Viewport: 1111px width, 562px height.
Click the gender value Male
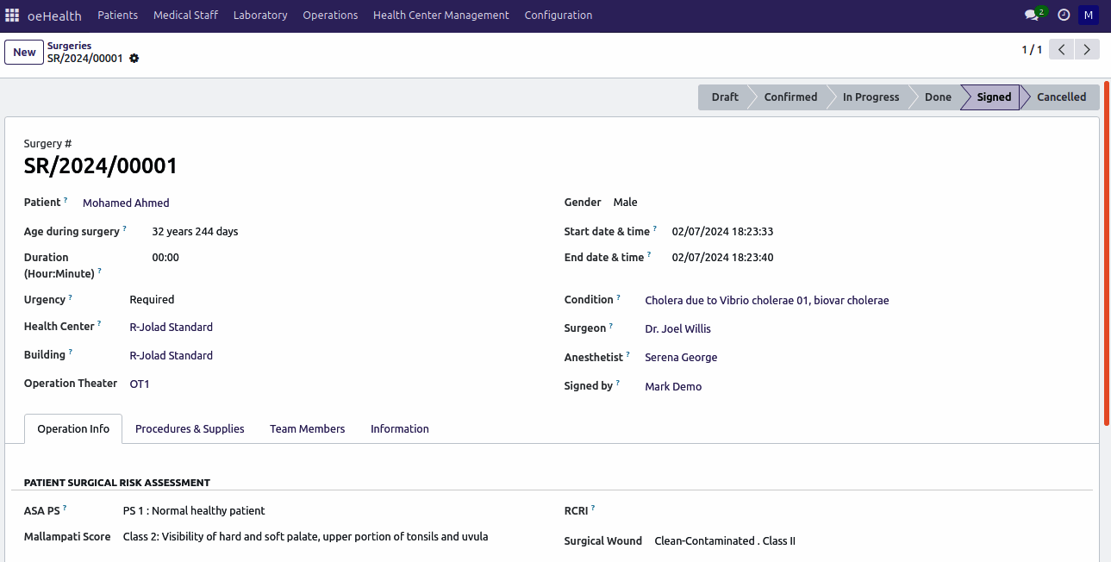(x=626, y=203)
